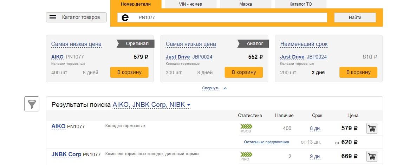The image size is (403, 165).
Task: Switch to VIN - номер tab
Action: 190,4
